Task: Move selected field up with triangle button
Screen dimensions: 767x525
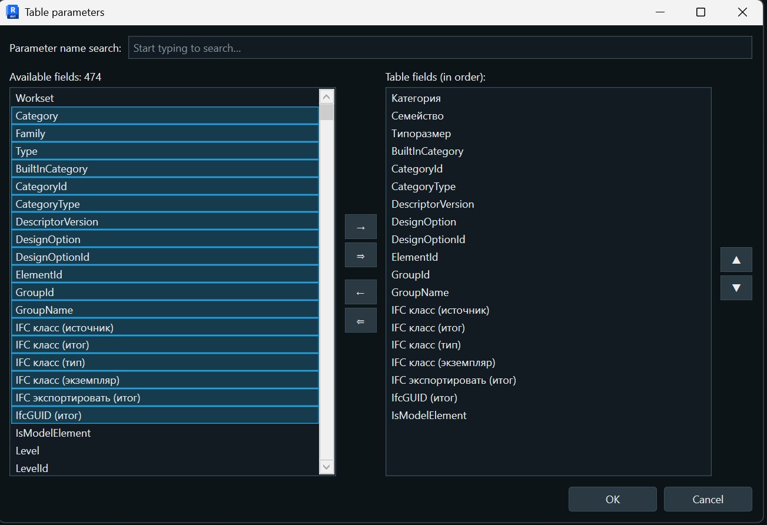Action: 736,260
